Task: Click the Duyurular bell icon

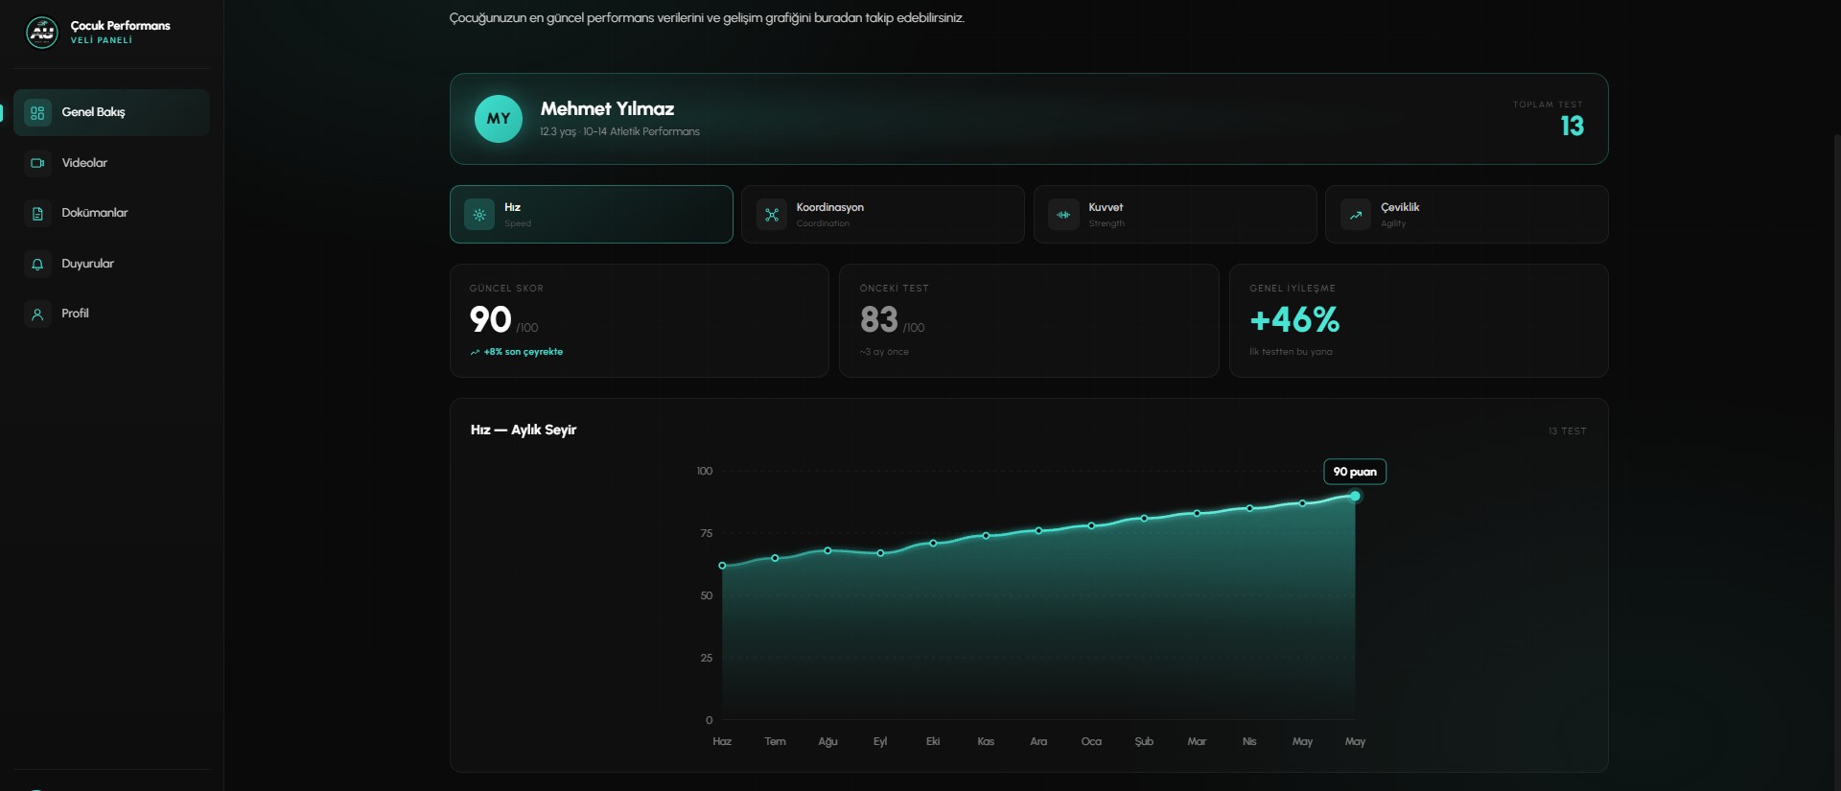Action: (37, 264)
